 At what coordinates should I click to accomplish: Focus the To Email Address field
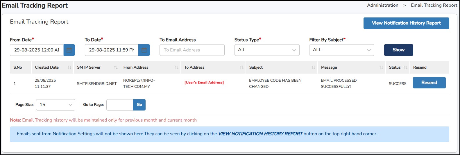pos(192,50)
